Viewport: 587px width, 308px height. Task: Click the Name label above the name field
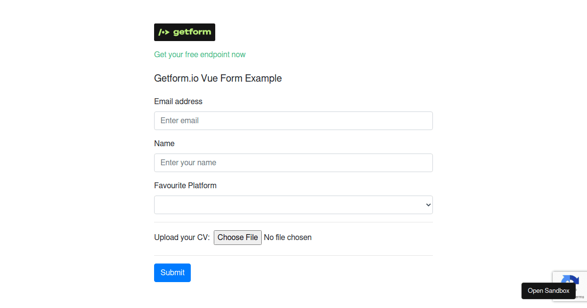[164, 143]
